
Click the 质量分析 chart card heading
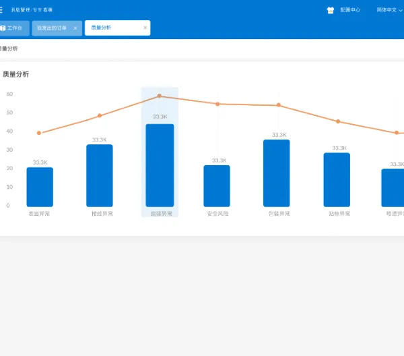click(15, 74)
